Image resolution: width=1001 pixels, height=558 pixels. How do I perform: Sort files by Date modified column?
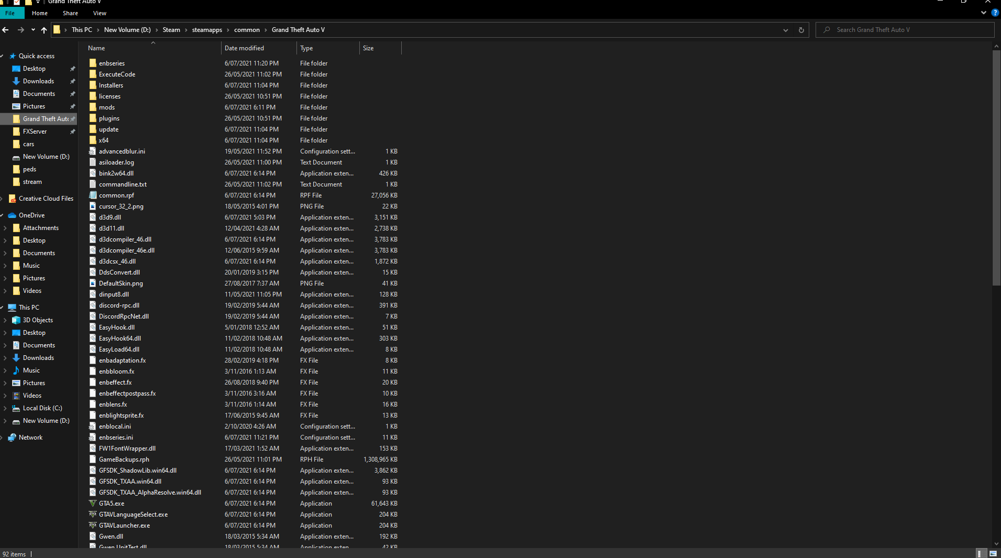244,48
